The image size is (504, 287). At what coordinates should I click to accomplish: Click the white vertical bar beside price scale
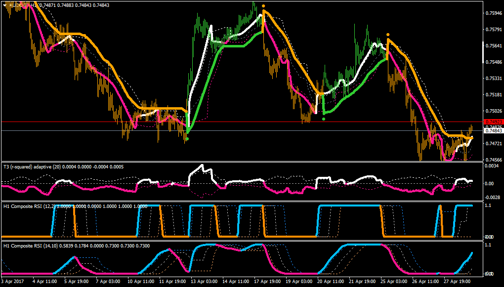[483, 52]
